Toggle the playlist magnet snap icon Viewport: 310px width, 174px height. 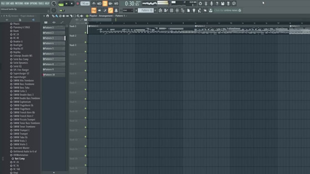pos(48,16)
